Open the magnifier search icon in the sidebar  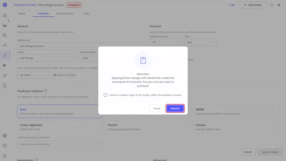pyautogui.click(x=5, y=35)
